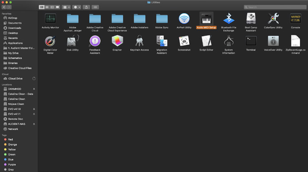Click the Share toolbar button
The image size is (308, 172).
point(86,7)
